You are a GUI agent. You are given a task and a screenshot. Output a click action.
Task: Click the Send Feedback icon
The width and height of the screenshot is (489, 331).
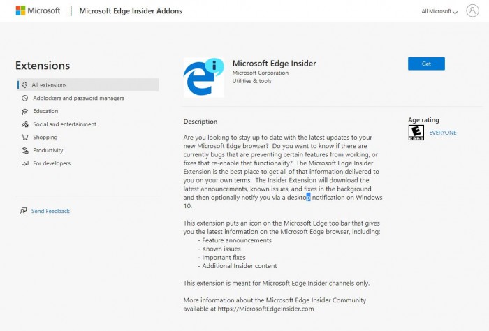pyautogui.click(x=23, y=211)
